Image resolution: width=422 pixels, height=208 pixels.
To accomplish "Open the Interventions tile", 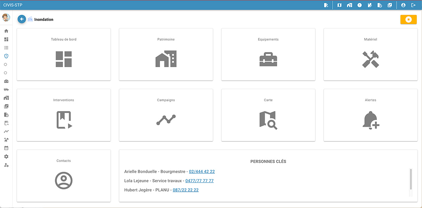I will tap(64, 115).
